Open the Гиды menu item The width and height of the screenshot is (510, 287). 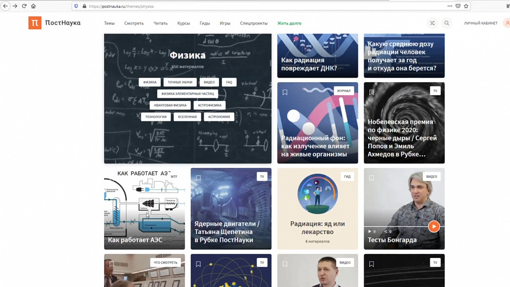point(205,23)
